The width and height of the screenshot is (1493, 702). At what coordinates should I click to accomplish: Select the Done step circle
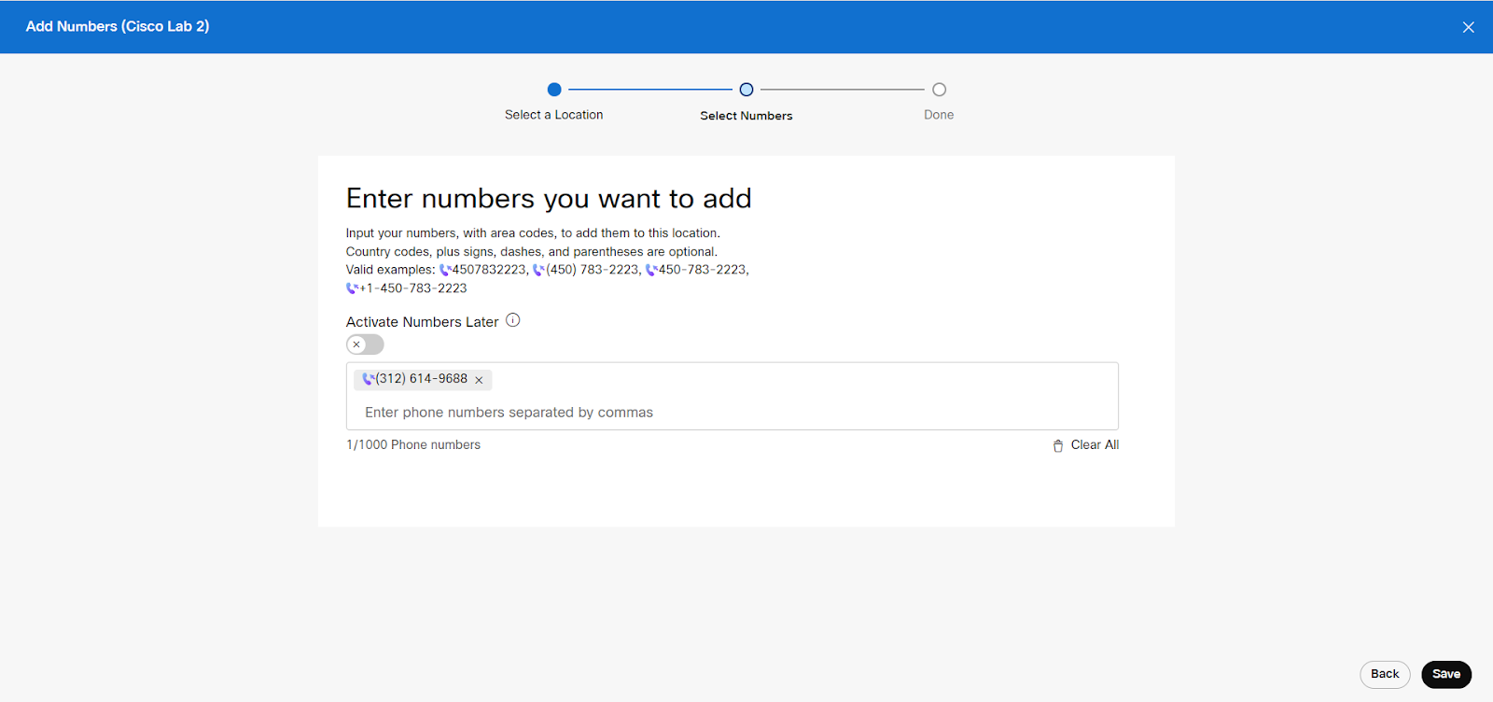(x=939, y=90)
